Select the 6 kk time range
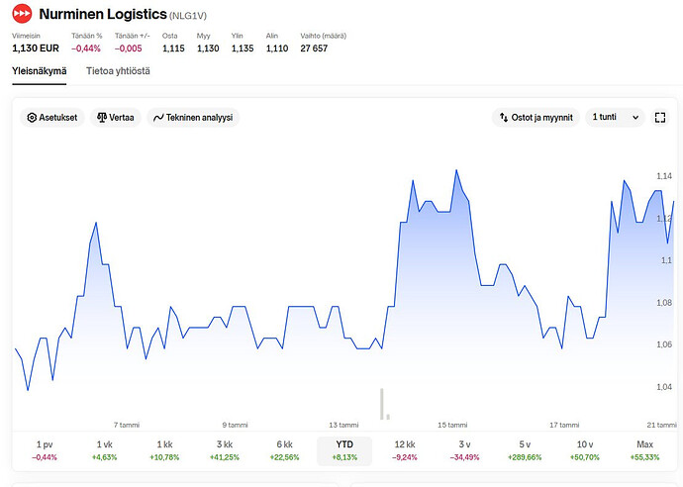This screenshot has width=683, height=487. (x=284, y=450)
